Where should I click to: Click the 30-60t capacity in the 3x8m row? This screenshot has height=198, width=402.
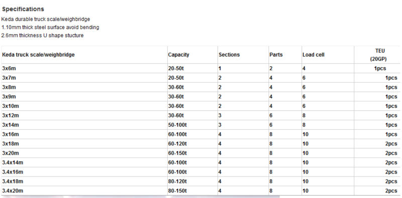(176, 87)
